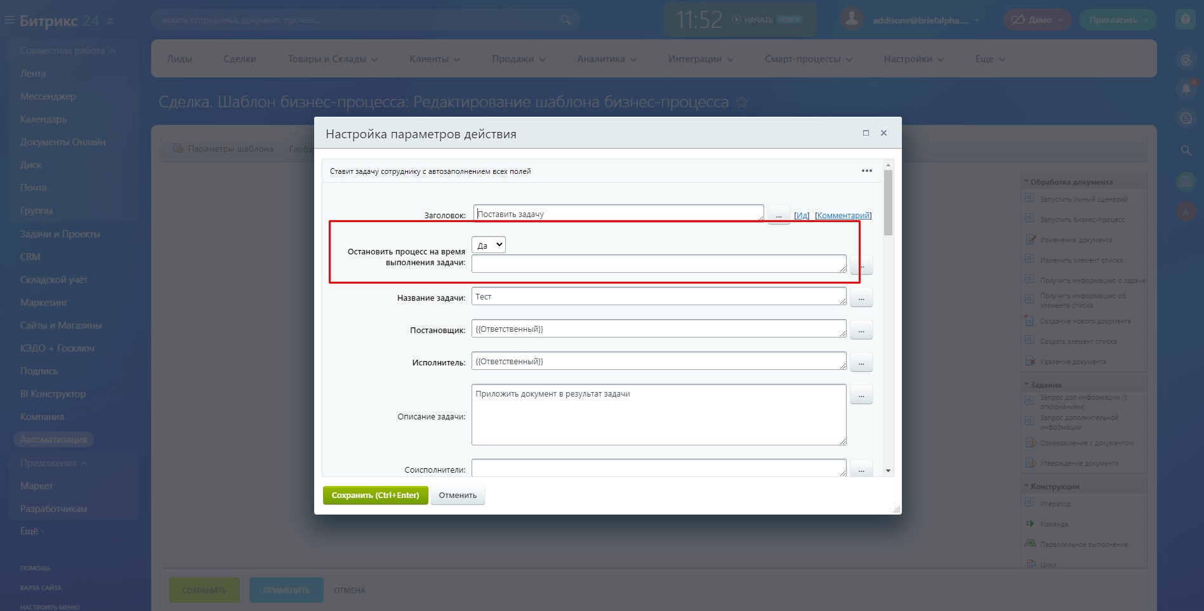Open the Да dropdown for Остановить процесс

[x=489, y=245]
